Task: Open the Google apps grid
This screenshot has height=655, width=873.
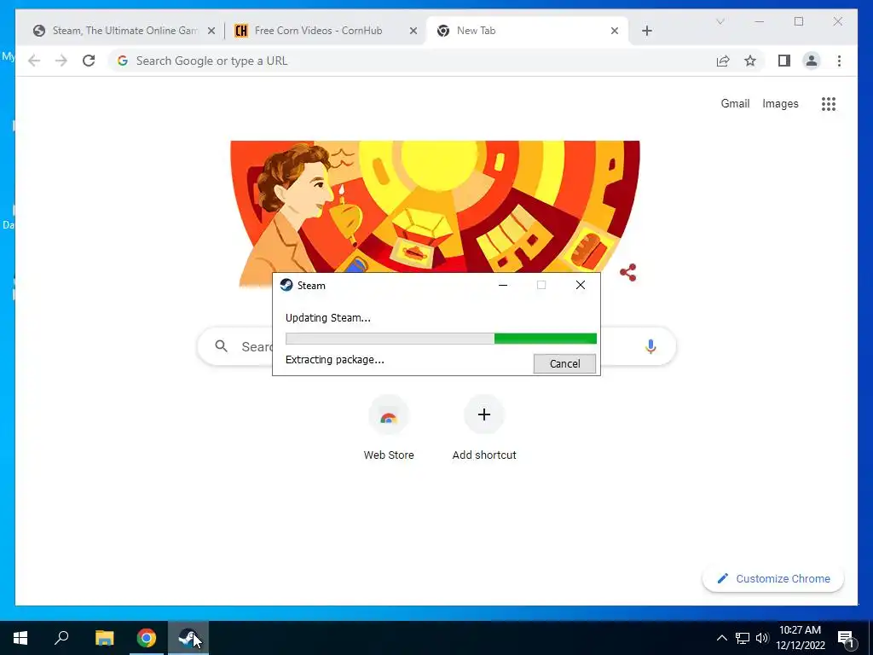Action: 829,103
